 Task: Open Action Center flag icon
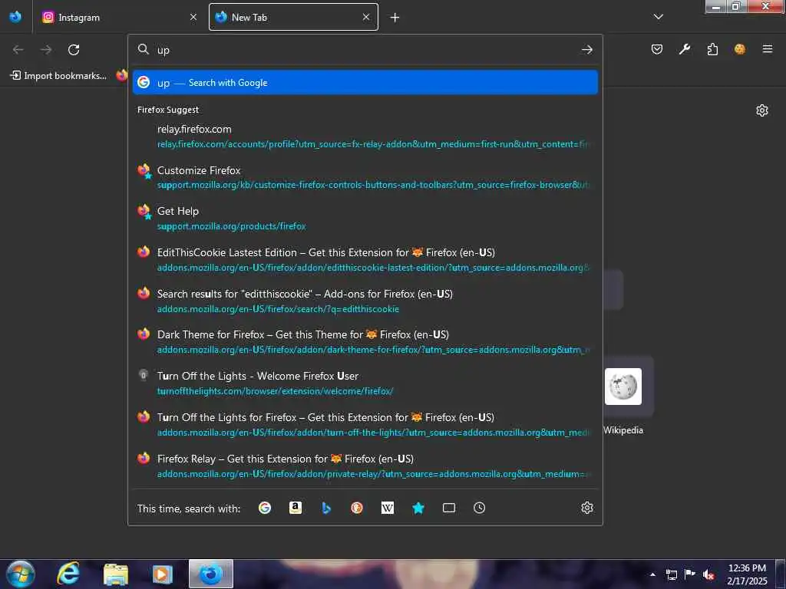(690, 574)
